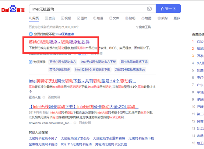Open 搜索工具 filter options
The image size is (204, 149).
pos(143,27)
